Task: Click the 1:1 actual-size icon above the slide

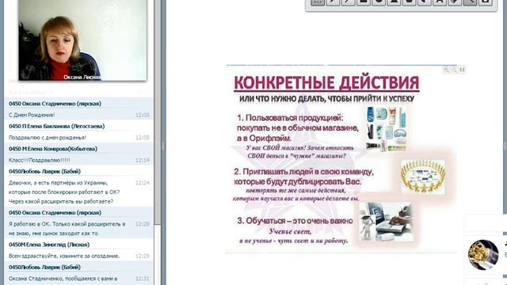Action: tap(462, 70)
